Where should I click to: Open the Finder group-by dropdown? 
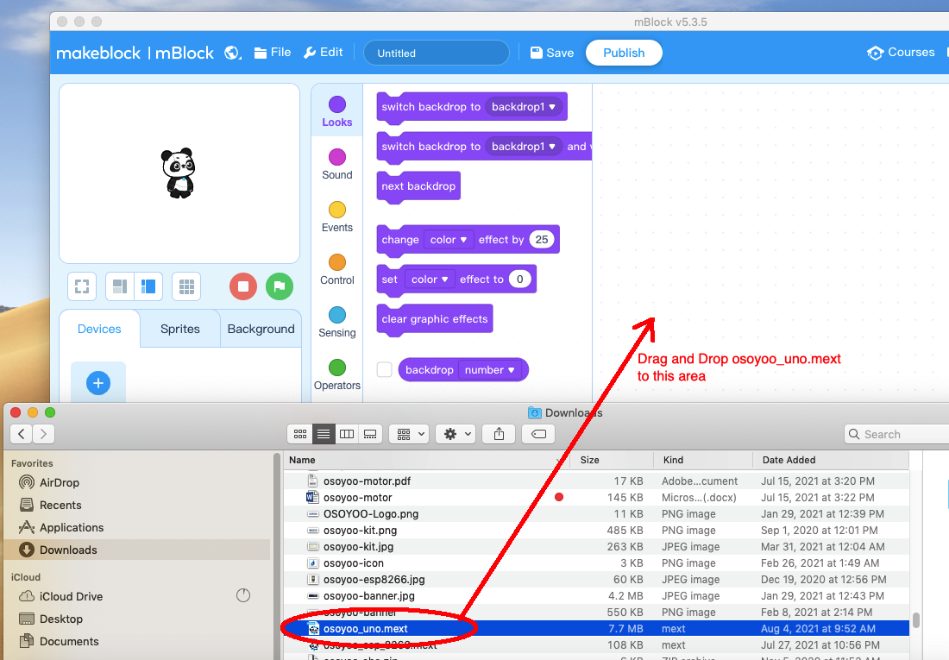coord(410,434)
